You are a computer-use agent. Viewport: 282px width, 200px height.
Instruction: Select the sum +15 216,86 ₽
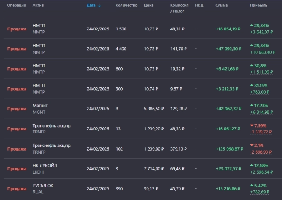[x=228, y=189]
